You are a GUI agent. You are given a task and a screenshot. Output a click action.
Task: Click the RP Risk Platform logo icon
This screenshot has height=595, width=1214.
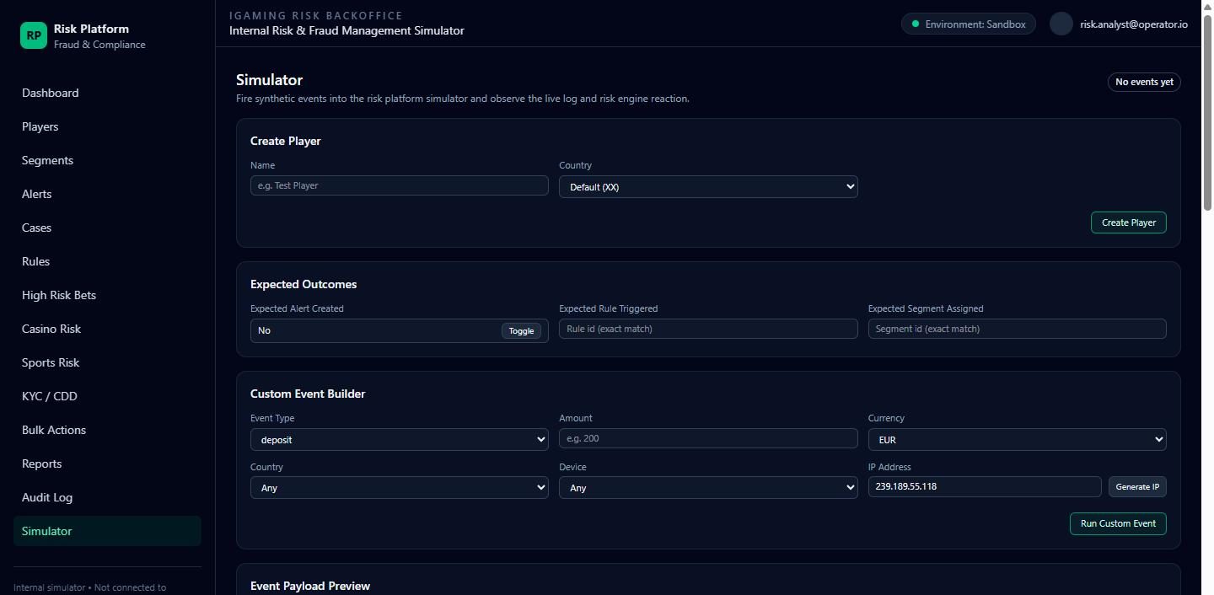click(34, 35)
